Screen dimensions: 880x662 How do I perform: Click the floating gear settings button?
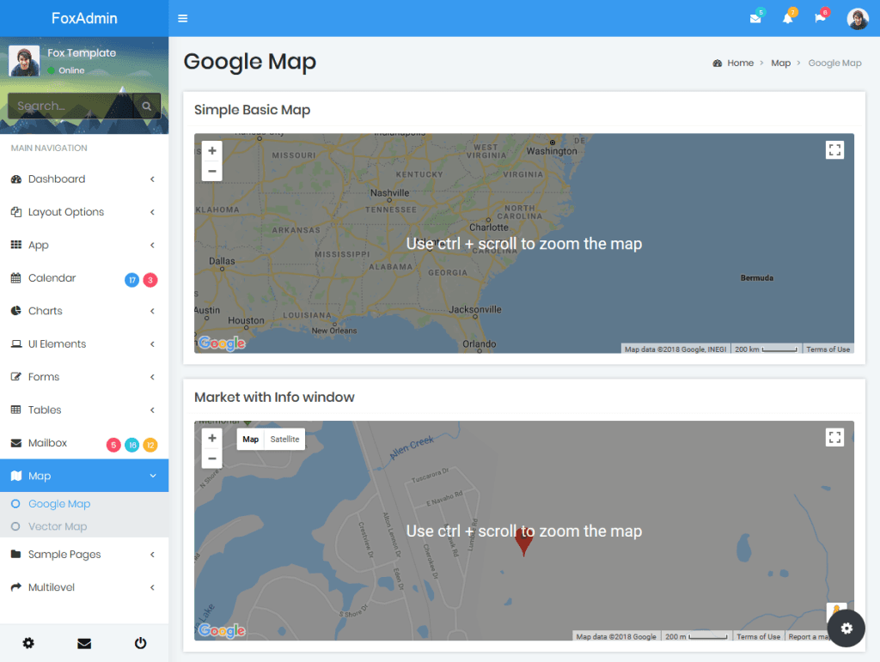[x=846, y=629]
